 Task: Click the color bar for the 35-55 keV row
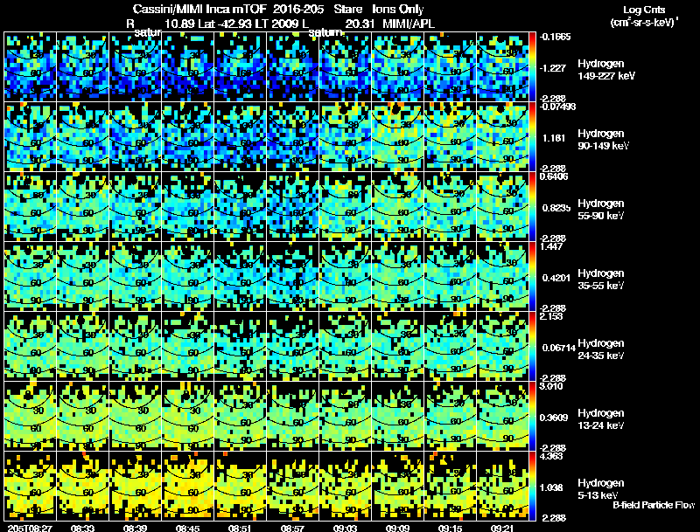pos(532,276)
